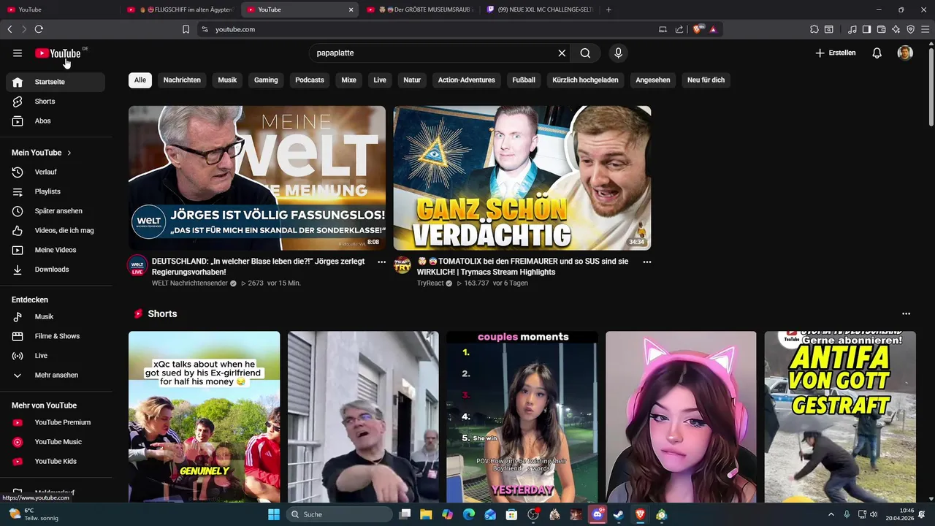Toggle the browser sidebar panel
Viewport: 935px width, 526px height.
(866, 29)
